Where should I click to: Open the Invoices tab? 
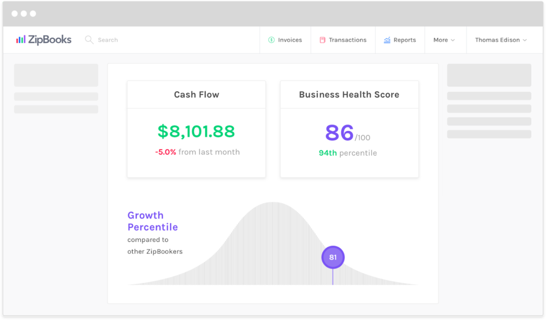tap(285, 40)
